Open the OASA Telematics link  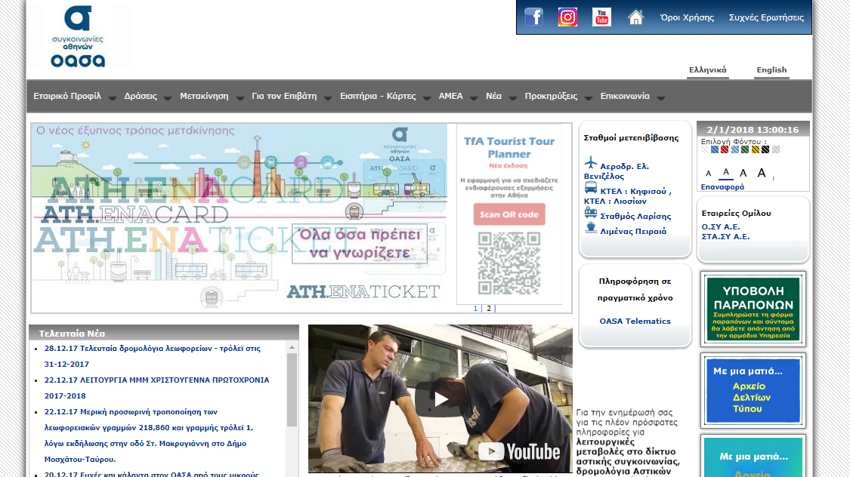(635, 321)
